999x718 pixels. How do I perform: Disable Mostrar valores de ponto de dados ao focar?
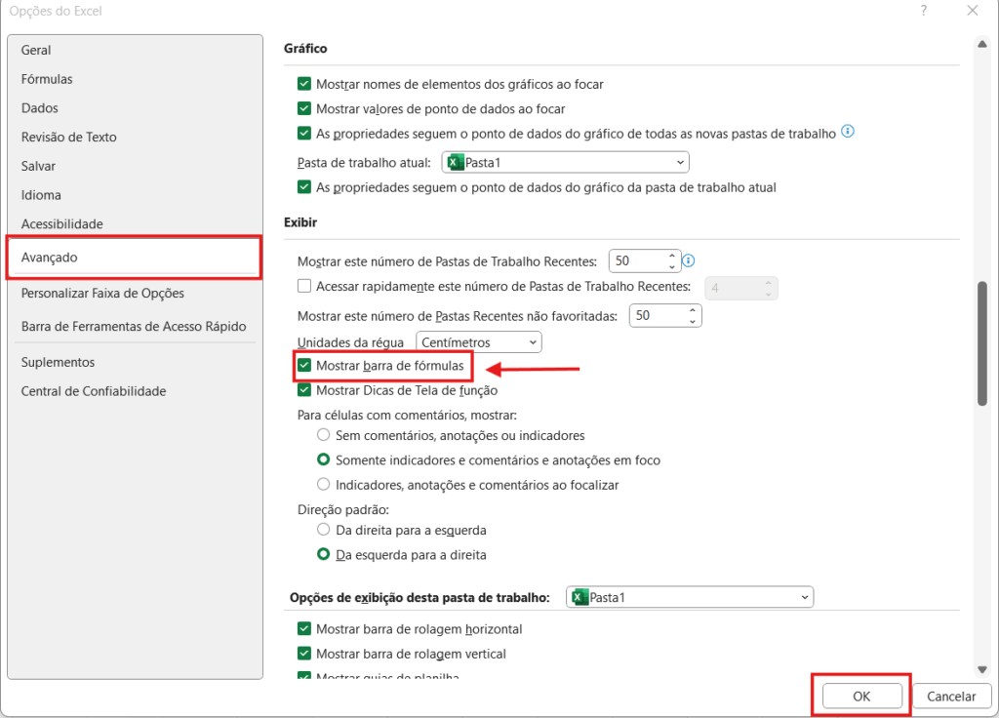point(305,108)
